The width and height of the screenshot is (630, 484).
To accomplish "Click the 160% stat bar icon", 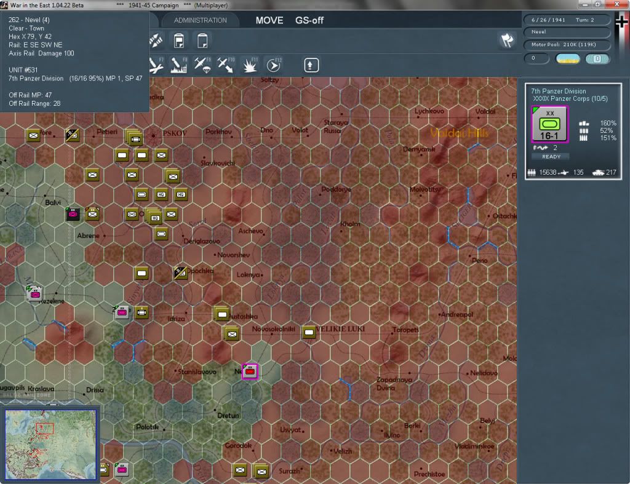I will point(584,124).
